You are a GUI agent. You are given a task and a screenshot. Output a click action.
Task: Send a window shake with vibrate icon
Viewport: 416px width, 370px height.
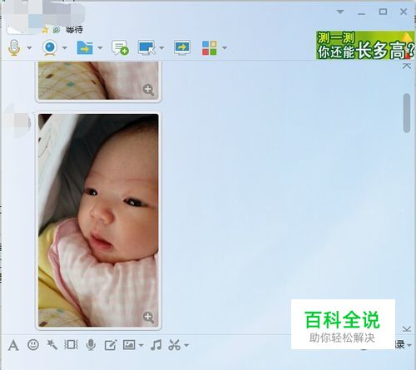click(72, 345)
